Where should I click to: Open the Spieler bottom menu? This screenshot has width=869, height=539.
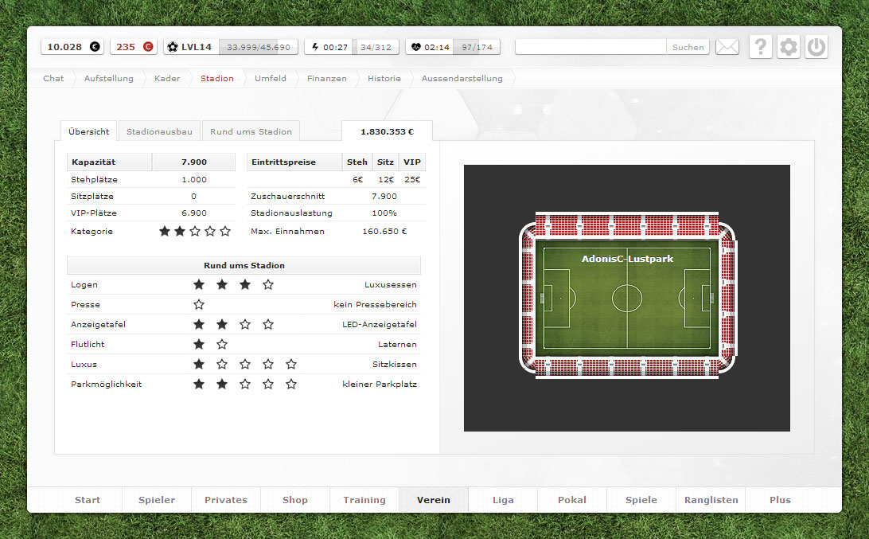[157, 500]
